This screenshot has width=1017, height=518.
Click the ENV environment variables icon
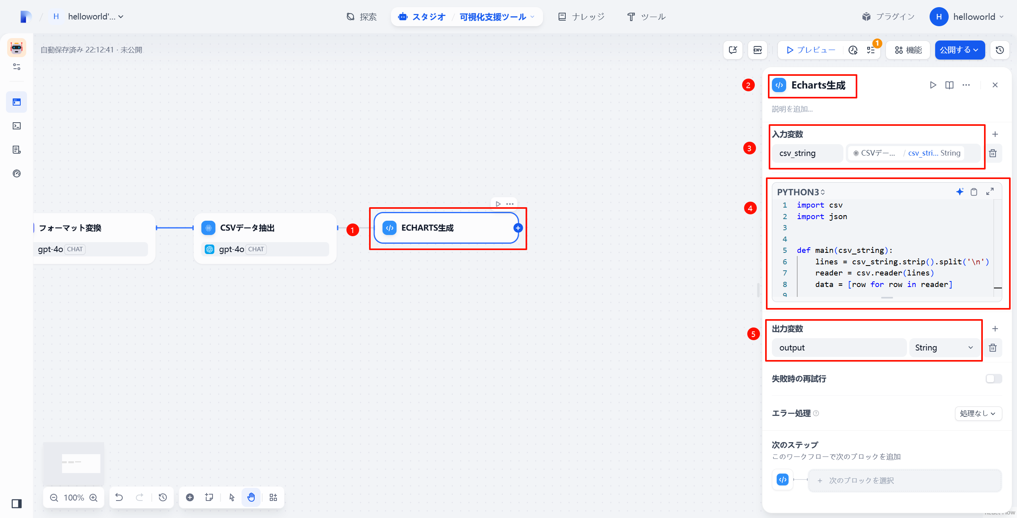tap(757, 50)
